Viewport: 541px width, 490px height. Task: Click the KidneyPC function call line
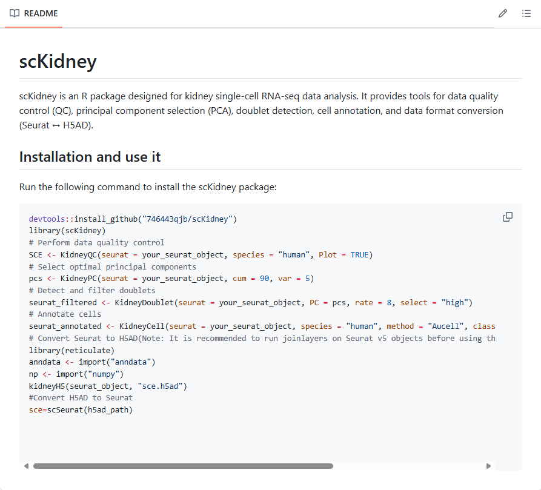point(171,279)
